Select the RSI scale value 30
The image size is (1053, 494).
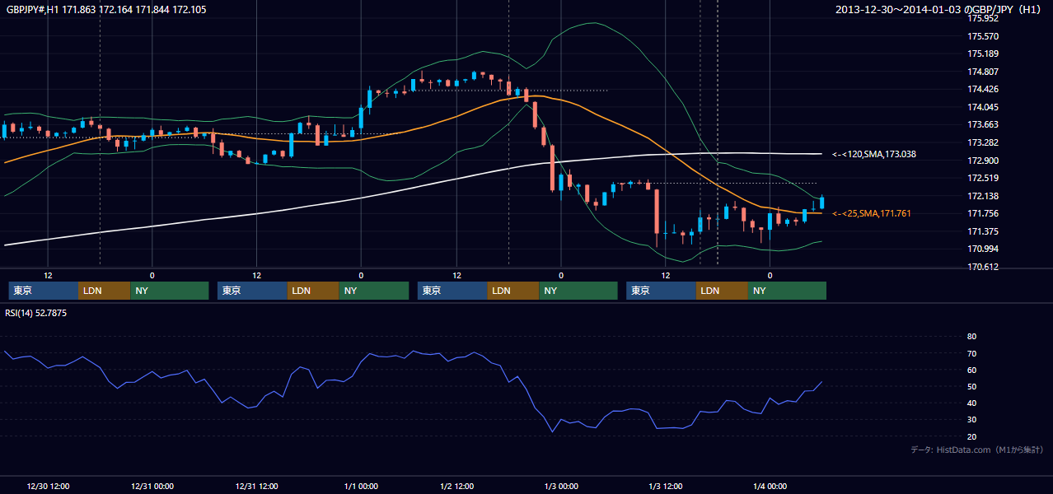click(971, 420)
